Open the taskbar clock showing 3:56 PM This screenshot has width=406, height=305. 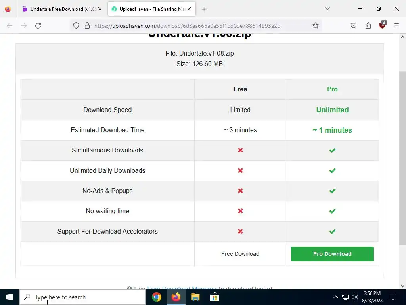pos(372,297)
